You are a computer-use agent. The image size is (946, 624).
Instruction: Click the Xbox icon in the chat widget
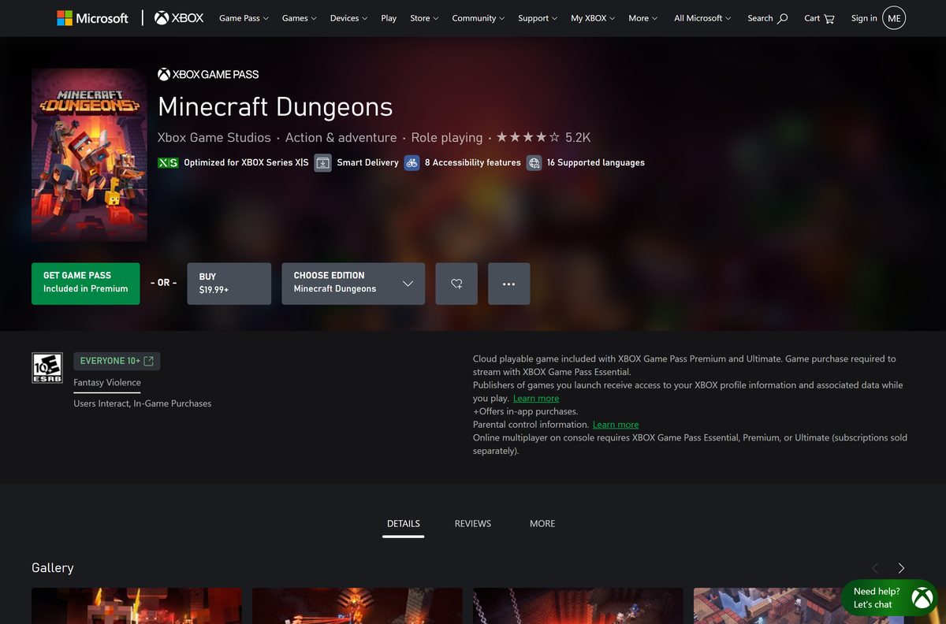[x=922, y=598]
